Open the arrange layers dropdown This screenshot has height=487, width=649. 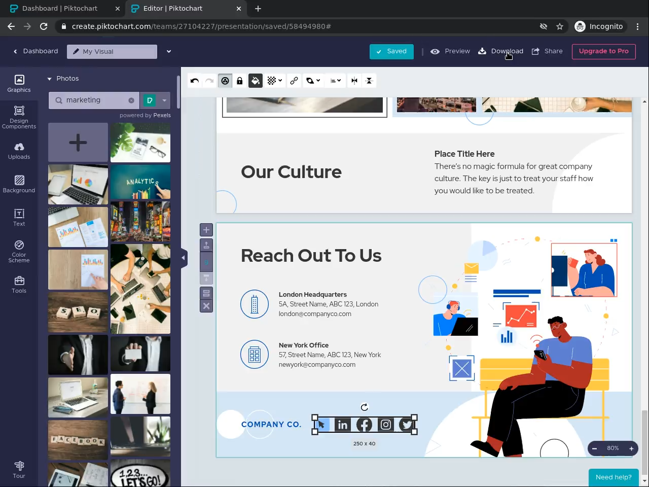pos(313,81)
